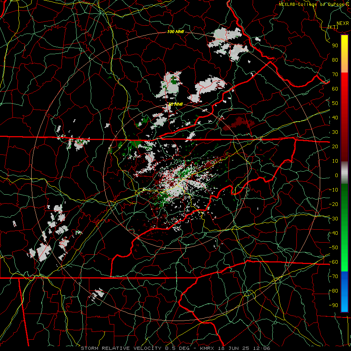Select the "-30" scale label
Viewport: 351px width, 351px height.
pos(333,219)
